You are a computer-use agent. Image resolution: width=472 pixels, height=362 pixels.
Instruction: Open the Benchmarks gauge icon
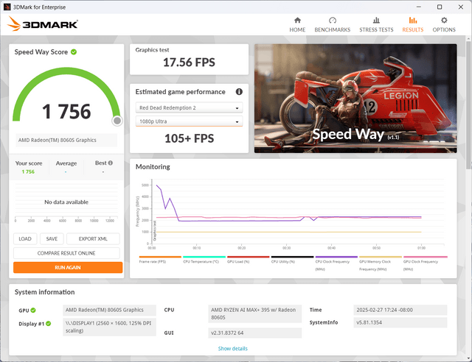click(x=333, y=20)
